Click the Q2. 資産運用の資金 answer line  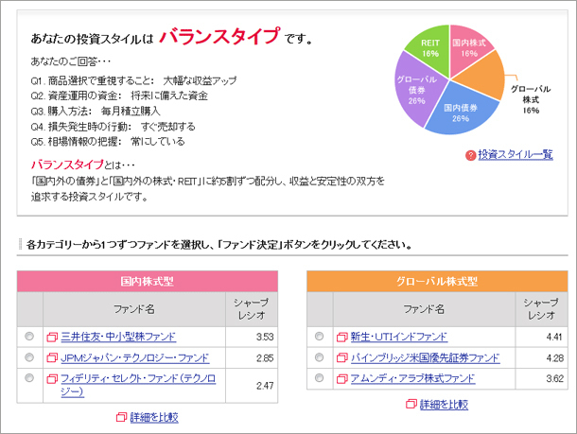tap(119, 96)
